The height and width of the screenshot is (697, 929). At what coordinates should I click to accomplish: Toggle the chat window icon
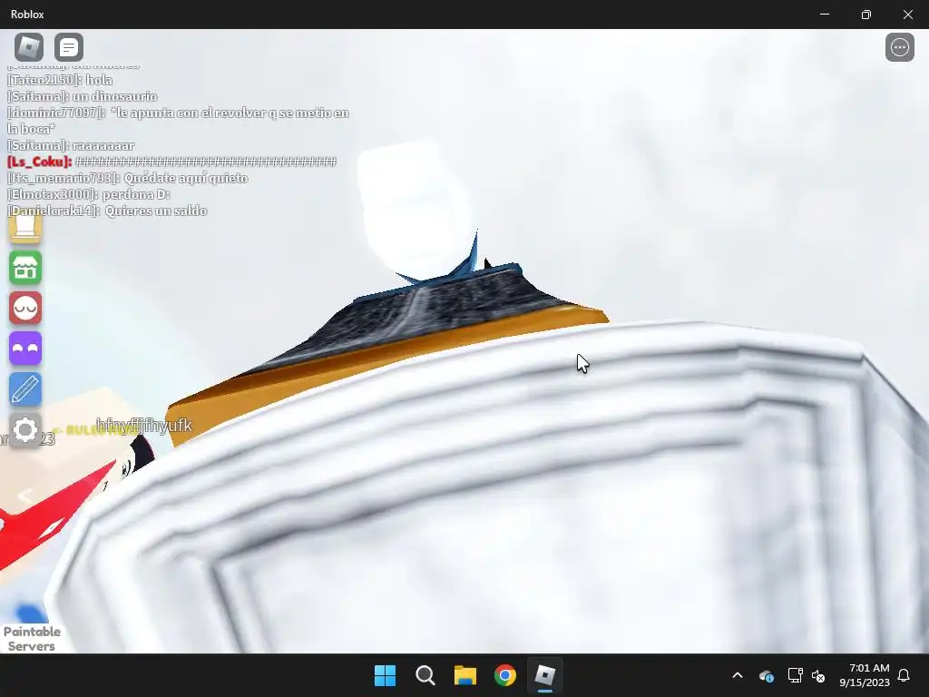[x=69, y=47]
